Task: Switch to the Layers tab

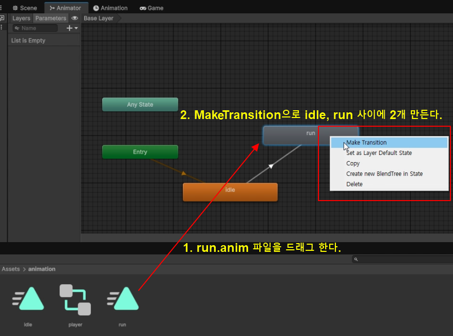Action: tap(22, 18)
